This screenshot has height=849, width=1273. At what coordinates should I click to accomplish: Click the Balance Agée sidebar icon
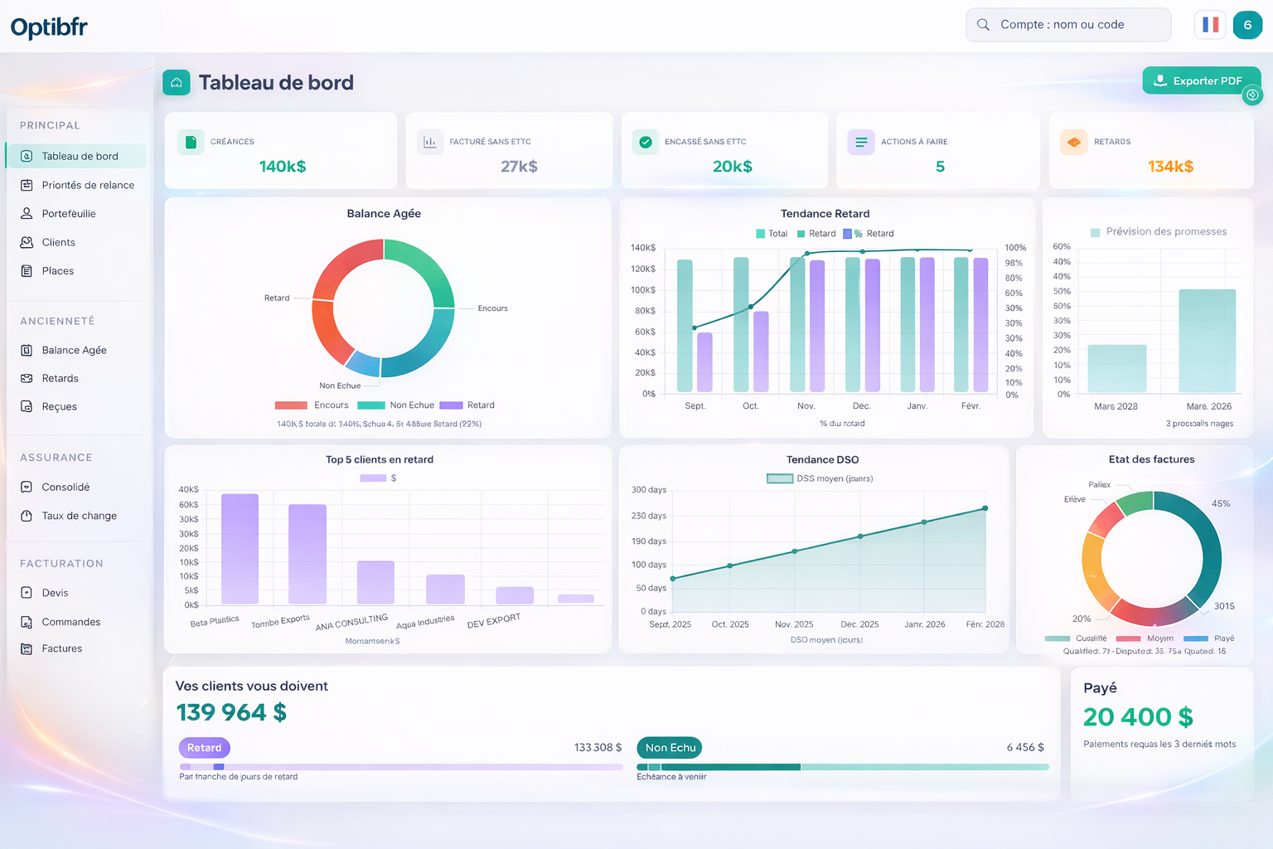coord(27,350)
